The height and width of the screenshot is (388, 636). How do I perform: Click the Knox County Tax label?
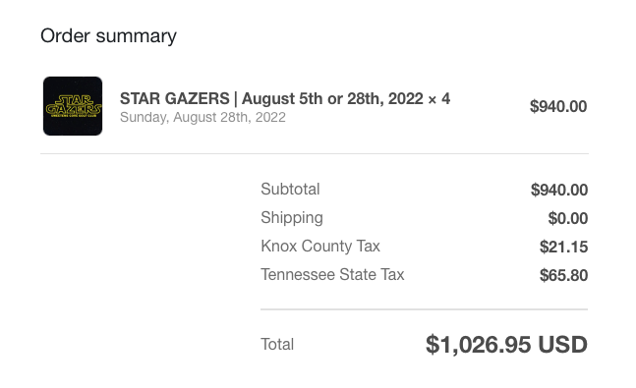[320, 247]
